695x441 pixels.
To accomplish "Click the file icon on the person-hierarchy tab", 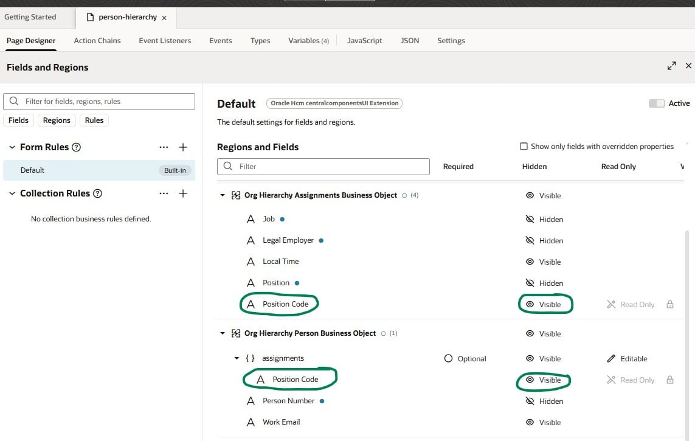I will coord(90,17).
